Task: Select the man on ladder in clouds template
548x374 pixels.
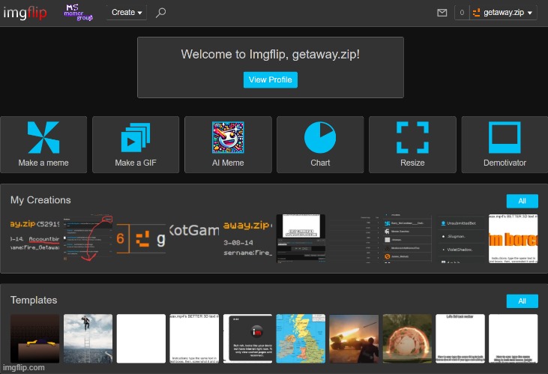Action: click(88, 338)
